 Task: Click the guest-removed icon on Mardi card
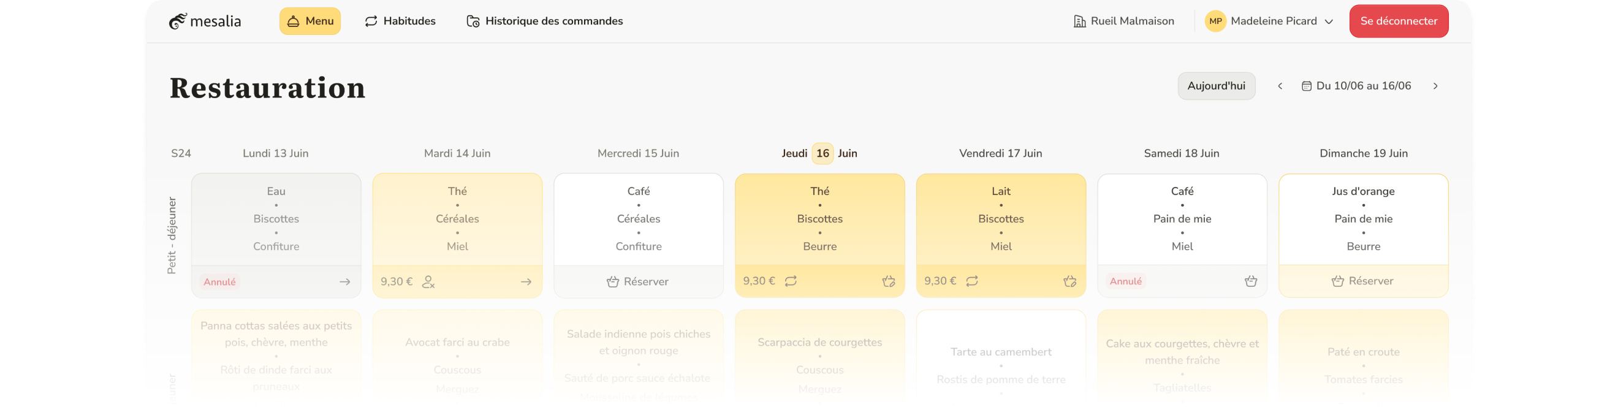pos(428,282)
